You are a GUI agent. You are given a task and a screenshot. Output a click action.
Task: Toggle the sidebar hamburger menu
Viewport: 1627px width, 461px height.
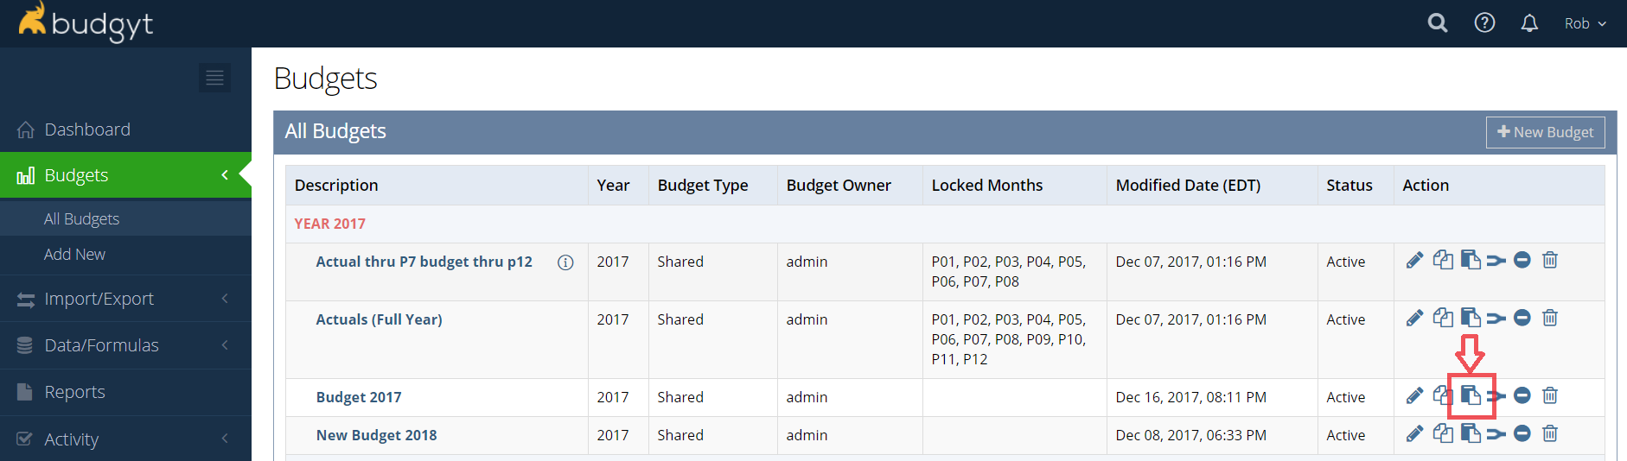[214, 78]
